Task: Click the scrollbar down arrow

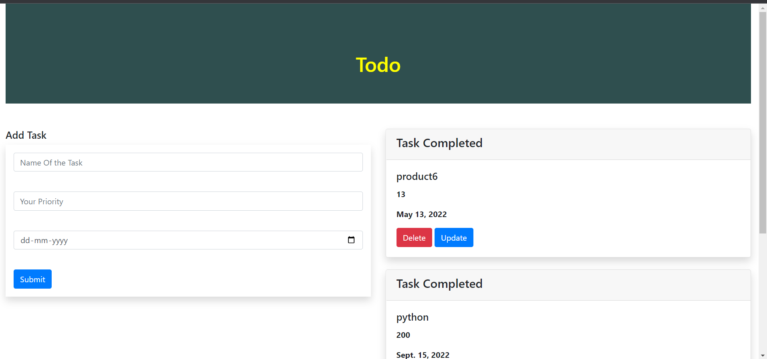Action: (763, 354)
